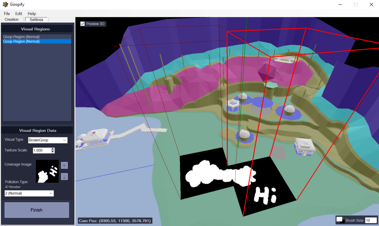
Task: Open the Visual Type dropdown
Action: [x=48, y=140]
